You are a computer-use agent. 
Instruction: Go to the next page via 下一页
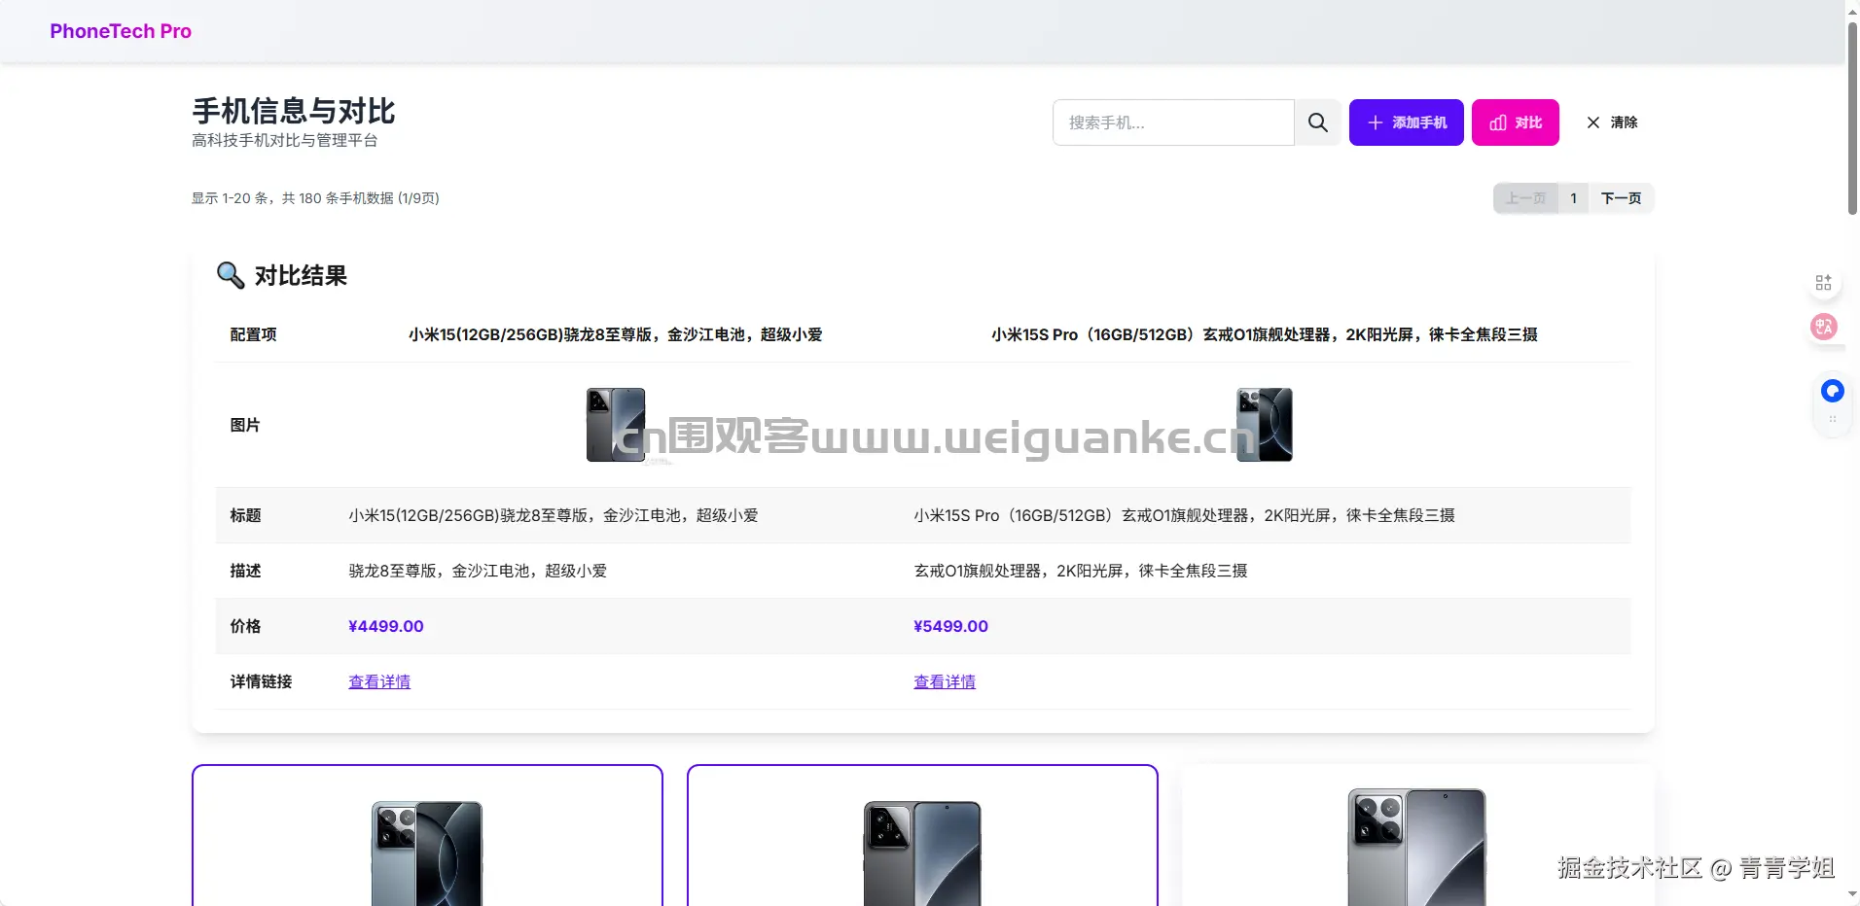point(1623,198)
